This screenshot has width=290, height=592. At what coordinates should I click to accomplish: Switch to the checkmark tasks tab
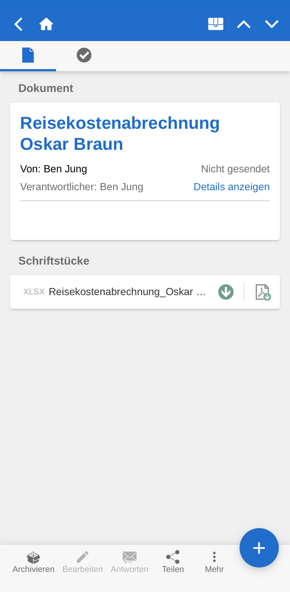click(x=84, y=55)
